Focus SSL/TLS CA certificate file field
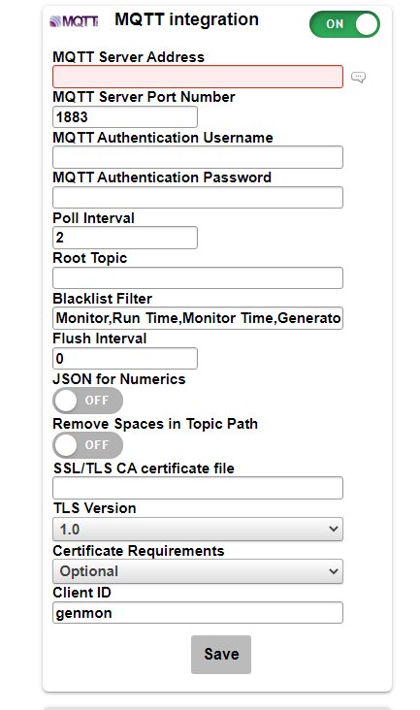Image resolution: width=420 pixels, height=710 pixels. 198,488
